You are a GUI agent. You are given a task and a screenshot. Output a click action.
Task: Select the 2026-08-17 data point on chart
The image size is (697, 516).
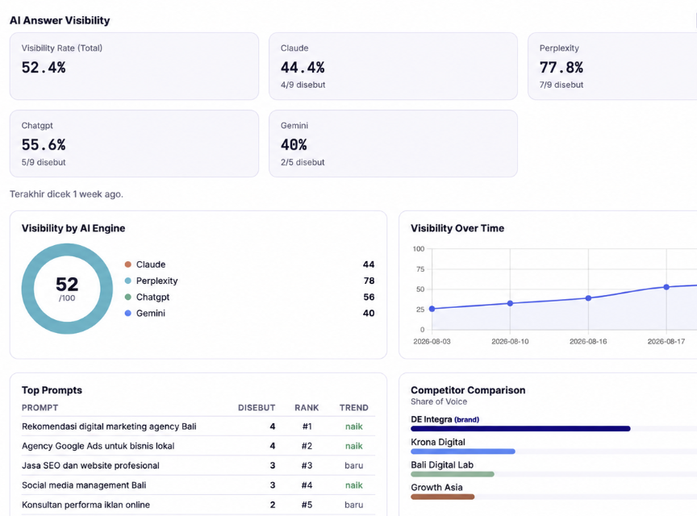pos(666,287)
